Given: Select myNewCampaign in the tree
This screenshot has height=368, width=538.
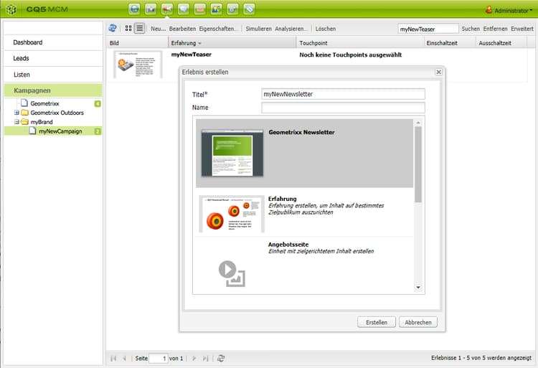Looking at the screenshot, I should [60, 131].
